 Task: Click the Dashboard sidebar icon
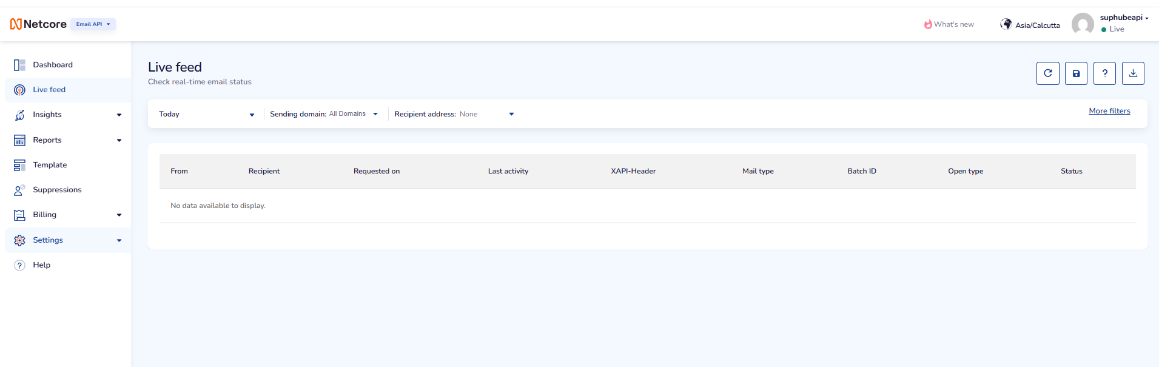[19, 65]
